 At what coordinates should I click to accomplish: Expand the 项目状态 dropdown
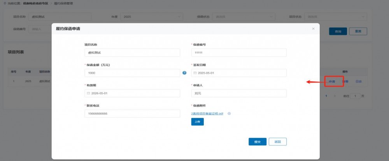[335, 17]
